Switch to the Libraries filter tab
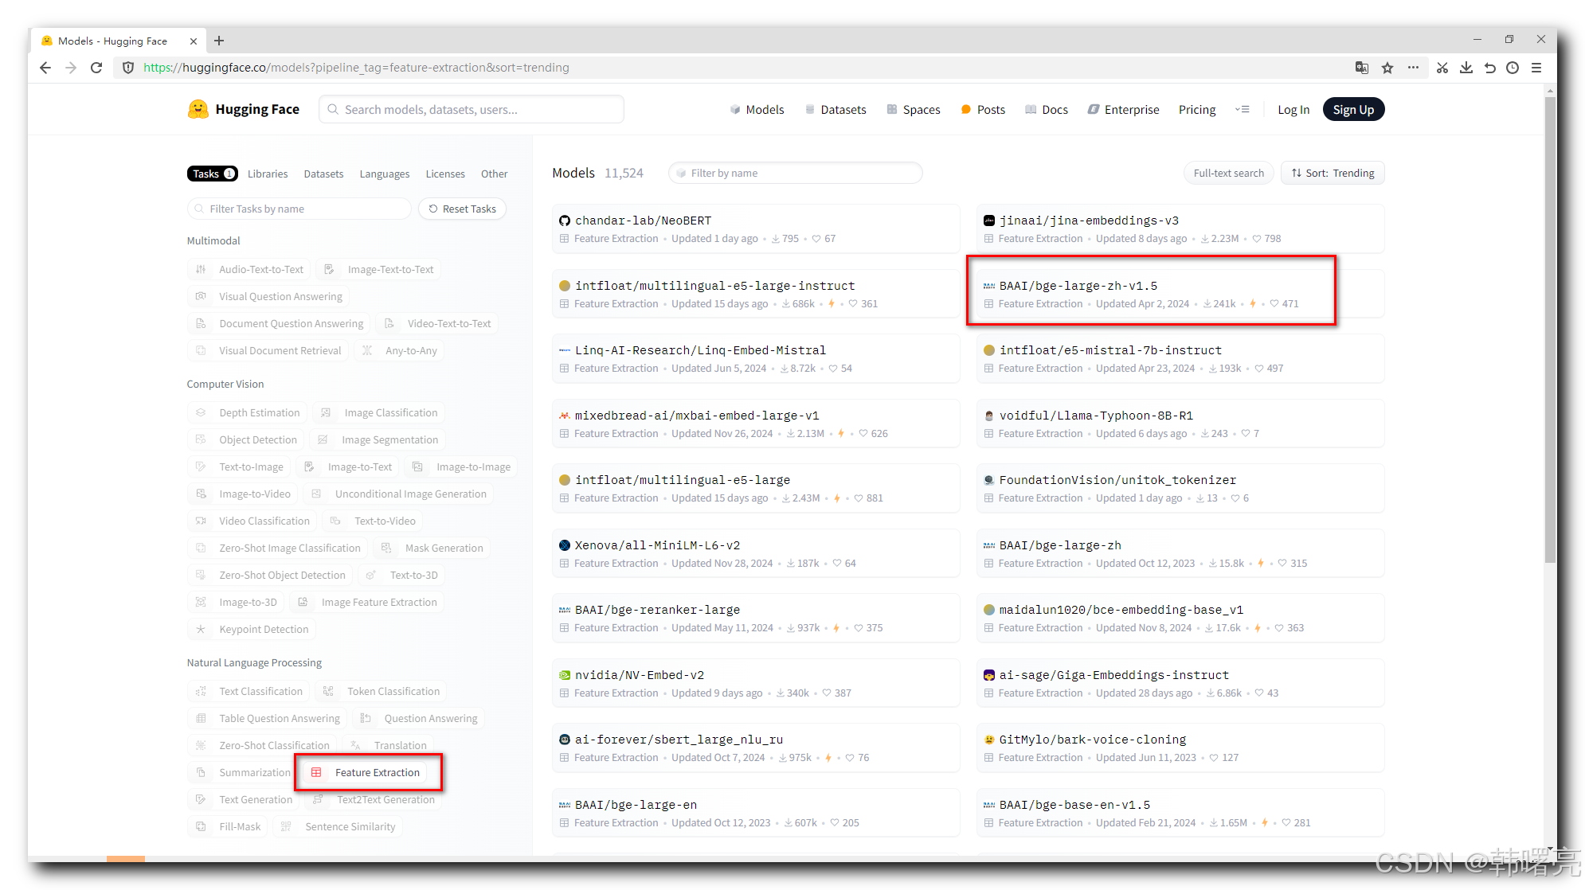 pyautogui.click(x=268, y=174)
